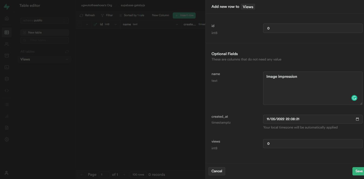Open the Home icon in sidebar
This screenshot has width=364, height=179.
pyautogui.click(x=7, y=18)
